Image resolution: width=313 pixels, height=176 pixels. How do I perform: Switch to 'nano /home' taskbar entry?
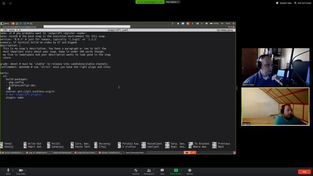click(134, 153)
